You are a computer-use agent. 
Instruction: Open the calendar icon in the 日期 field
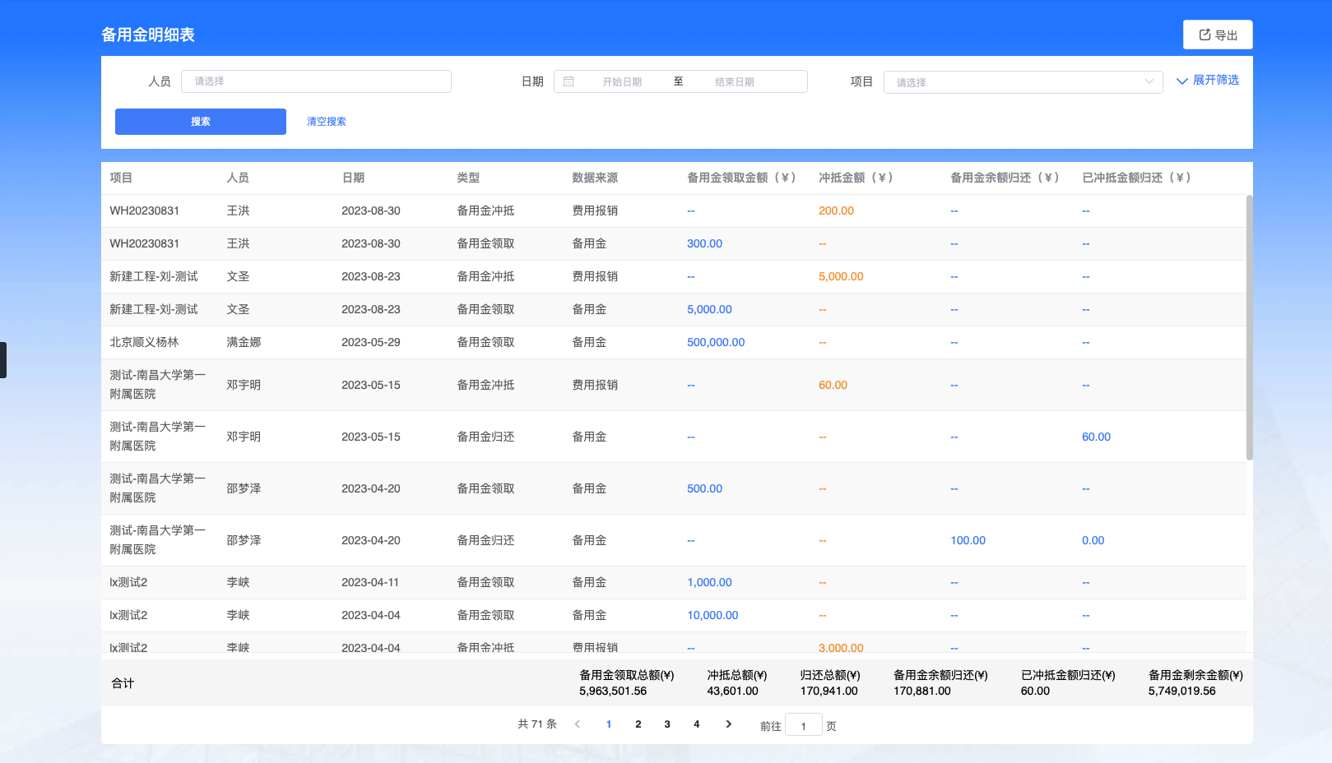[x=569, y=81]
